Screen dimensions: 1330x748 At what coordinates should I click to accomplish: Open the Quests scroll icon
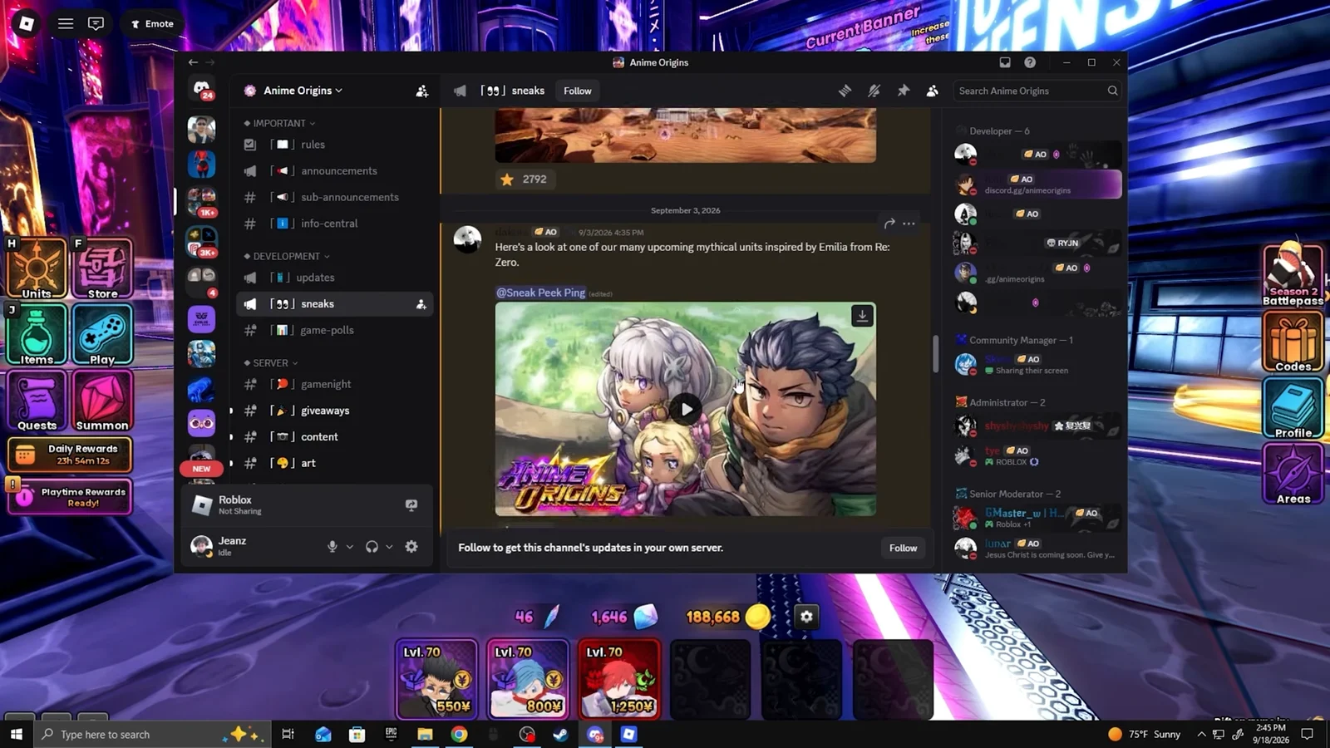tap(37, 401)
